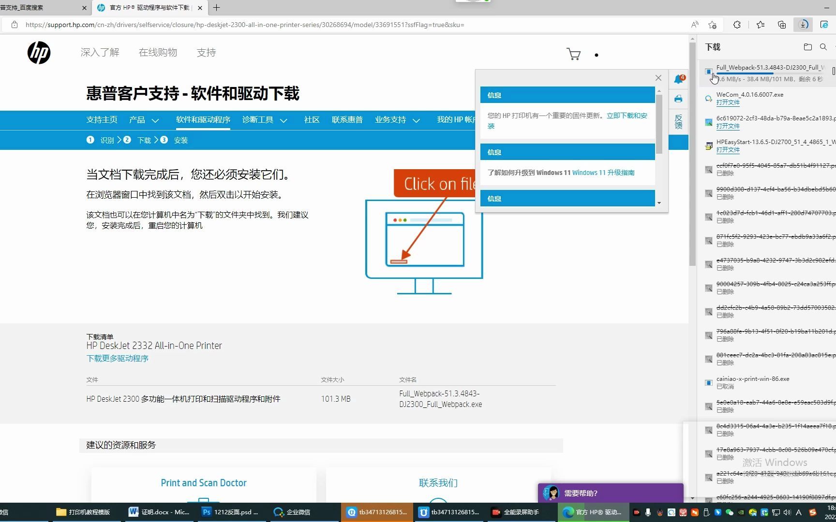
Task: Click the printer icon in side widget
Action: pos(678,99)
